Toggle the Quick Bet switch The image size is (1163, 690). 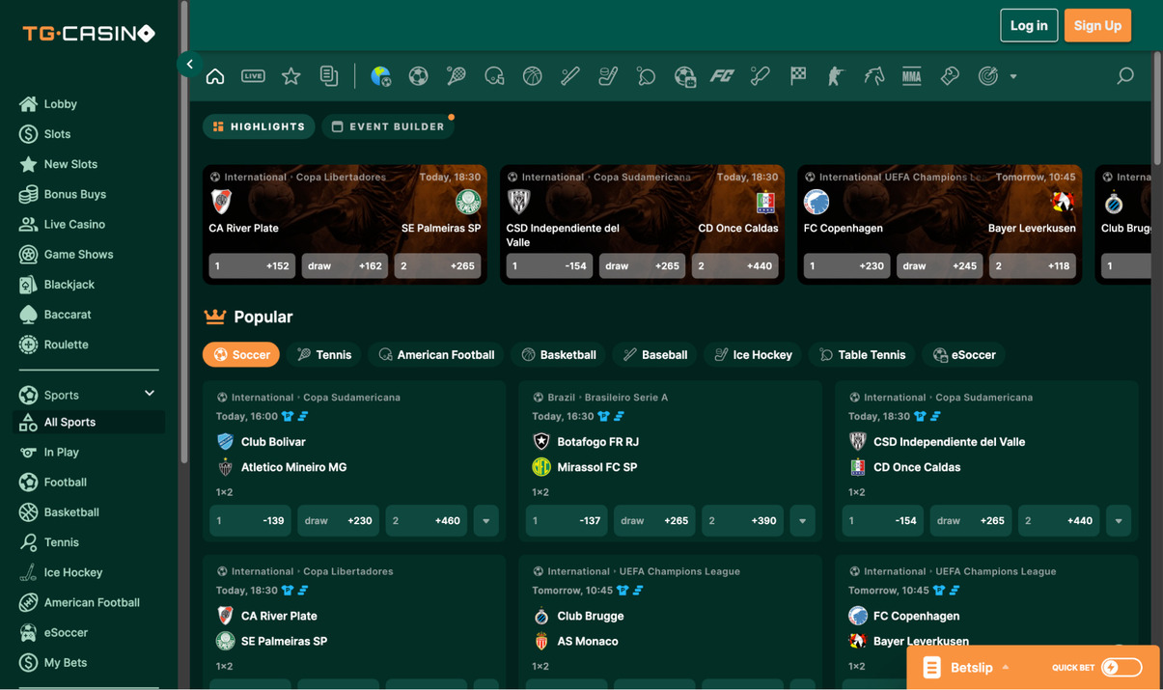[1121, 667]
